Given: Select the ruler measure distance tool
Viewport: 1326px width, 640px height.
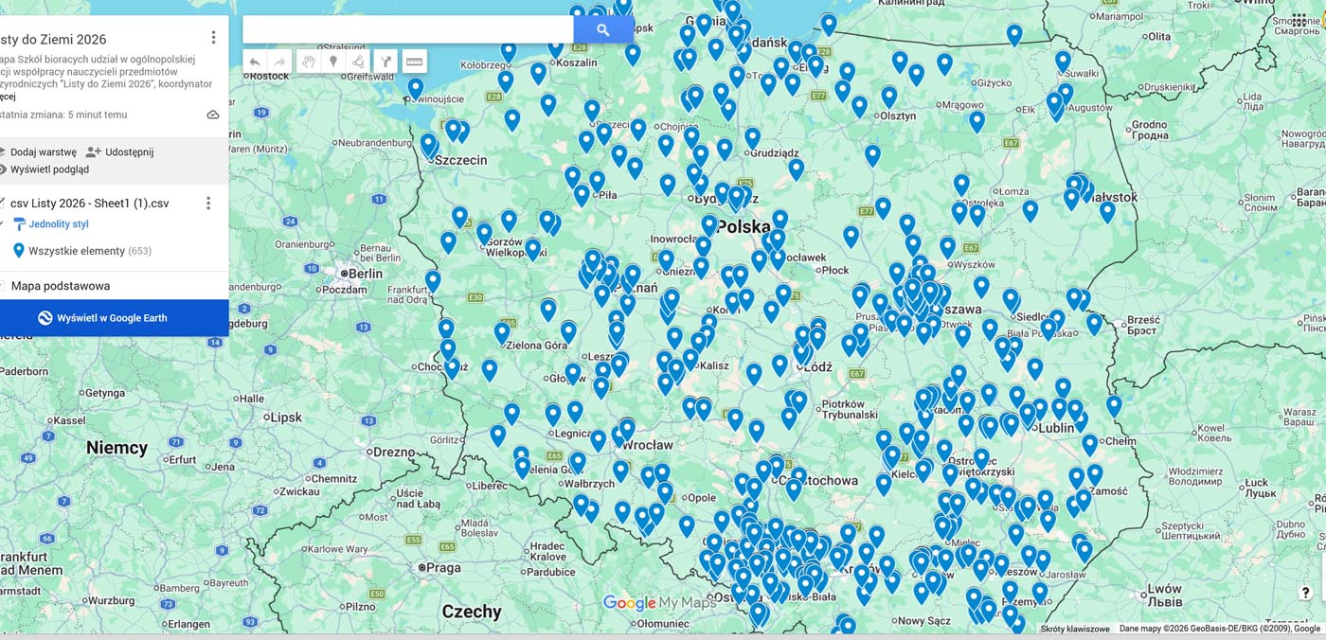Looking at the screenshot, I should pos(414,62).
